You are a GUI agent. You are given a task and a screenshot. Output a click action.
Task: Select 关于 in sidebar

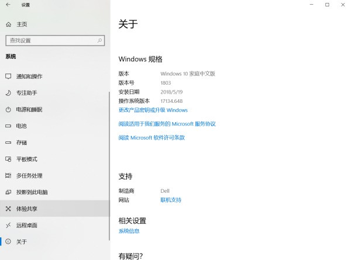coord(54,242)
